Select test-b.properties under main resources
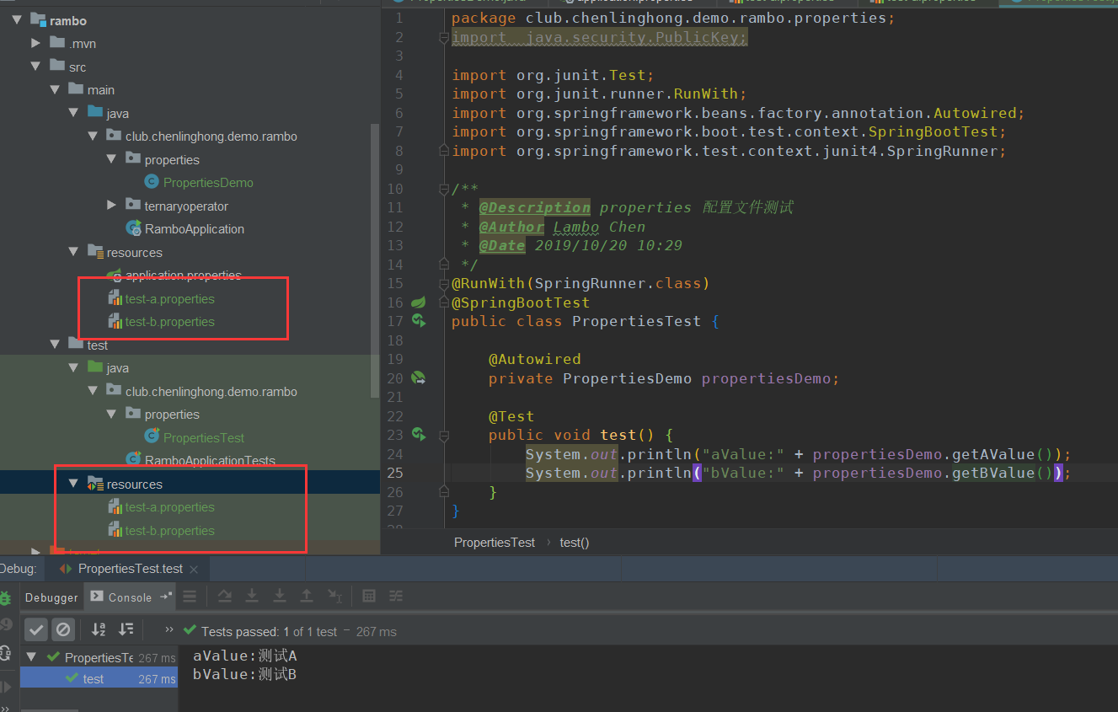Screen dimensions: 1118x712 click(169, 321)
